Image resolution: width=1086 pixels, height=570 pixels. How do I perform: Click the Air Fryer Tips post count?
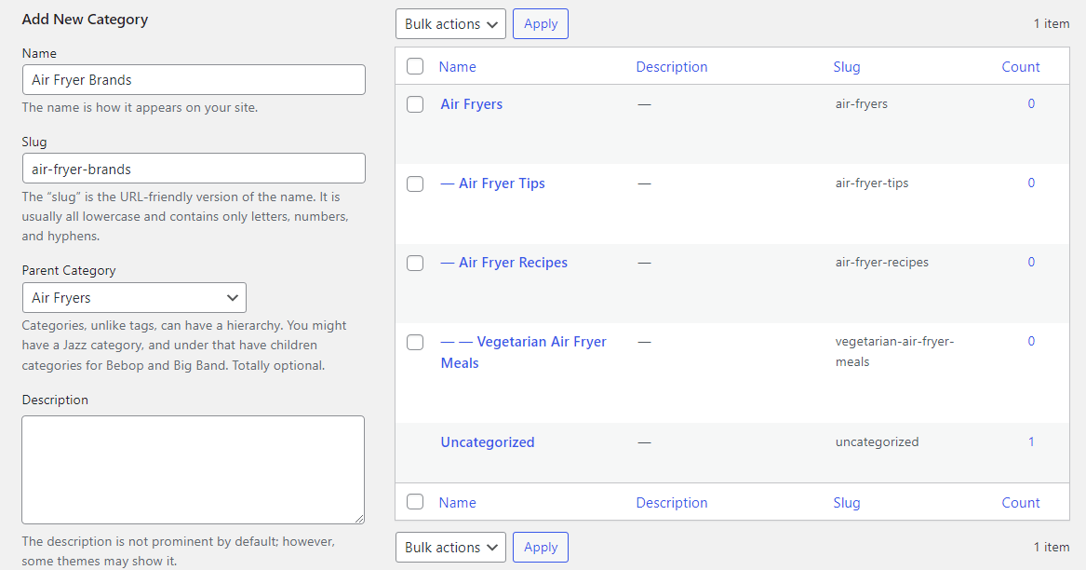click(1031, 183)
